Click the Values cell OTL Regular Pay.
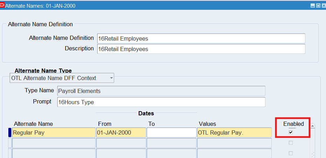This screenshot has height=158, width=326. 234,132
